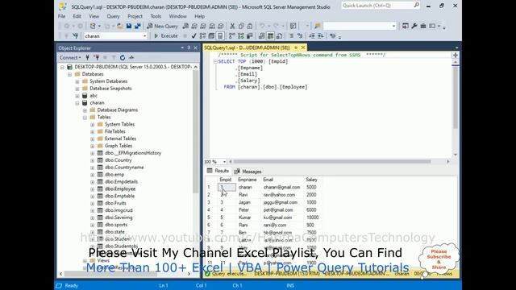Click the Parse query checkmark icon
Viewport: 516px width, 290px height.
(x=193, y=35)
